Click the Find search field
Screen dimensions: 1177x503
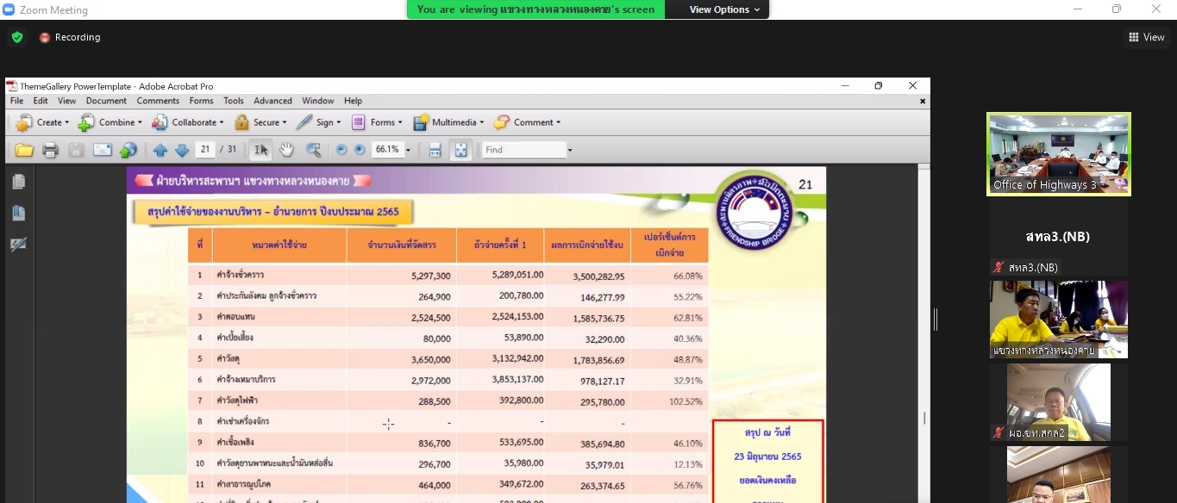[523, 150]
